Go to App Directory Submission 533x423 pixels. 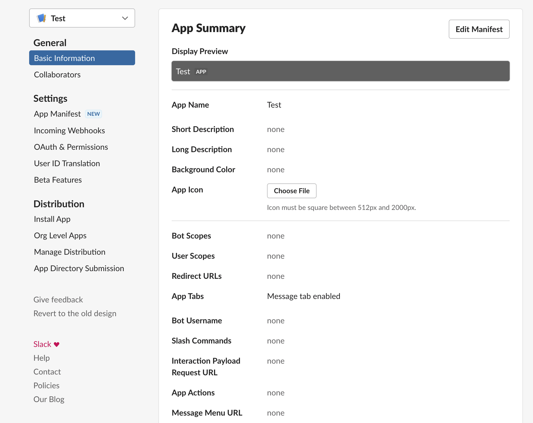click(x=79, y=268)
